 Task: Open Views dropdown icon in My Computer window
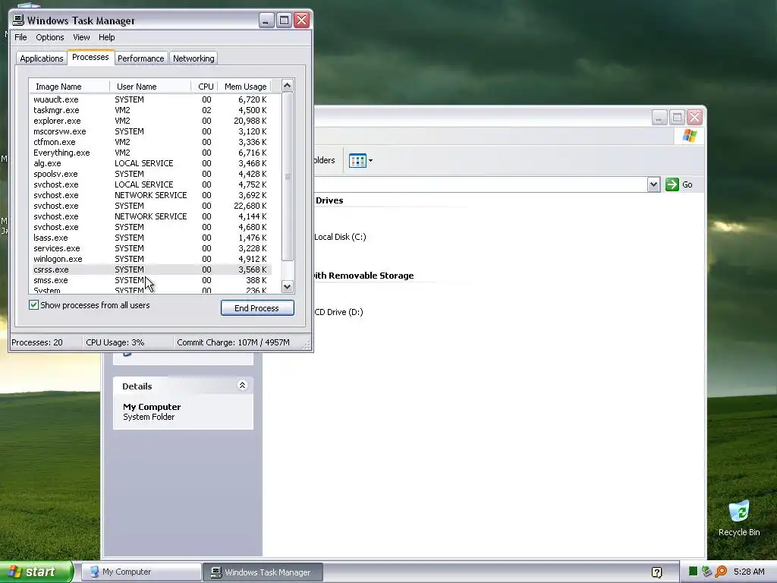click(x=360, y=161)
